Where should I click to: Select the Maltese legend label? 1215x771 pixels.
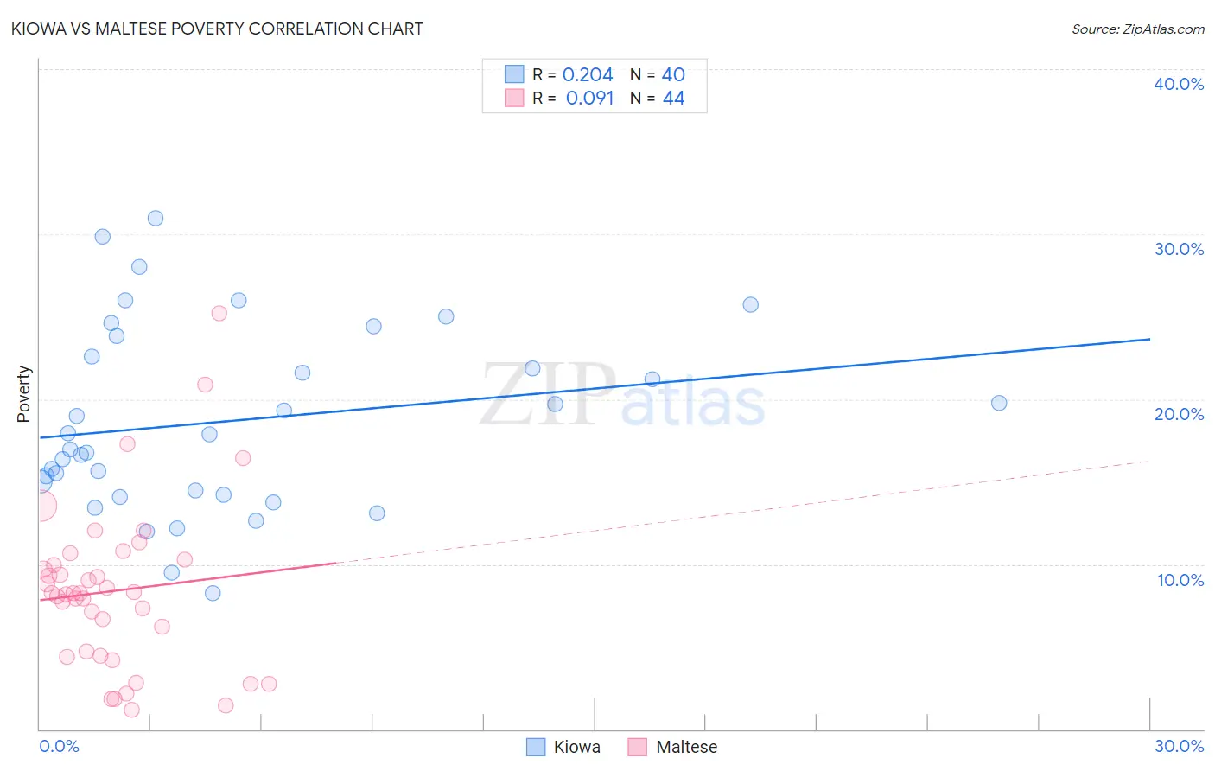[687, 747]
